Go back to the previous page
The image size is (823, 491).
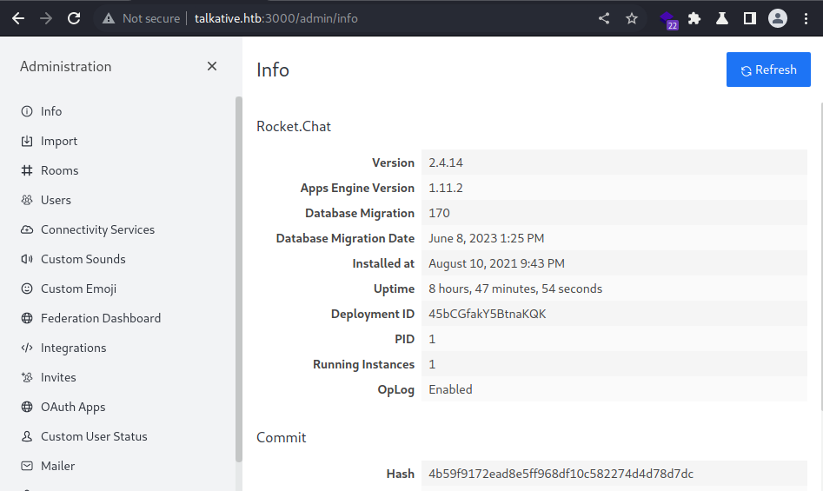[x=18, y=19]
